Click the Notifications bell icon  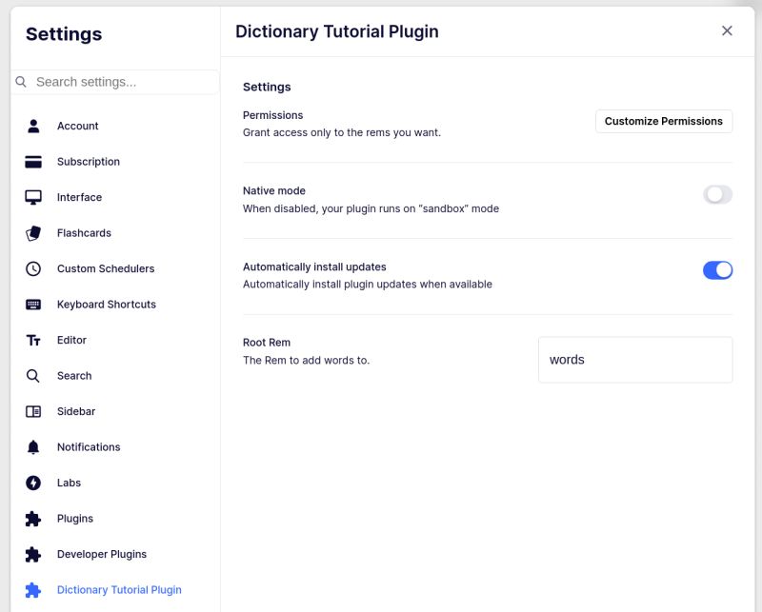34,447
